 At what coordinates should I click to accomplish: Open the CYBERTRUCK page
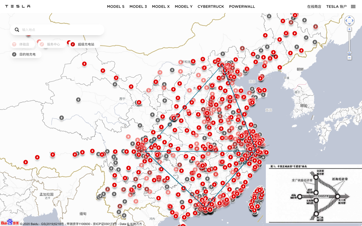click(x=211, y=6)
